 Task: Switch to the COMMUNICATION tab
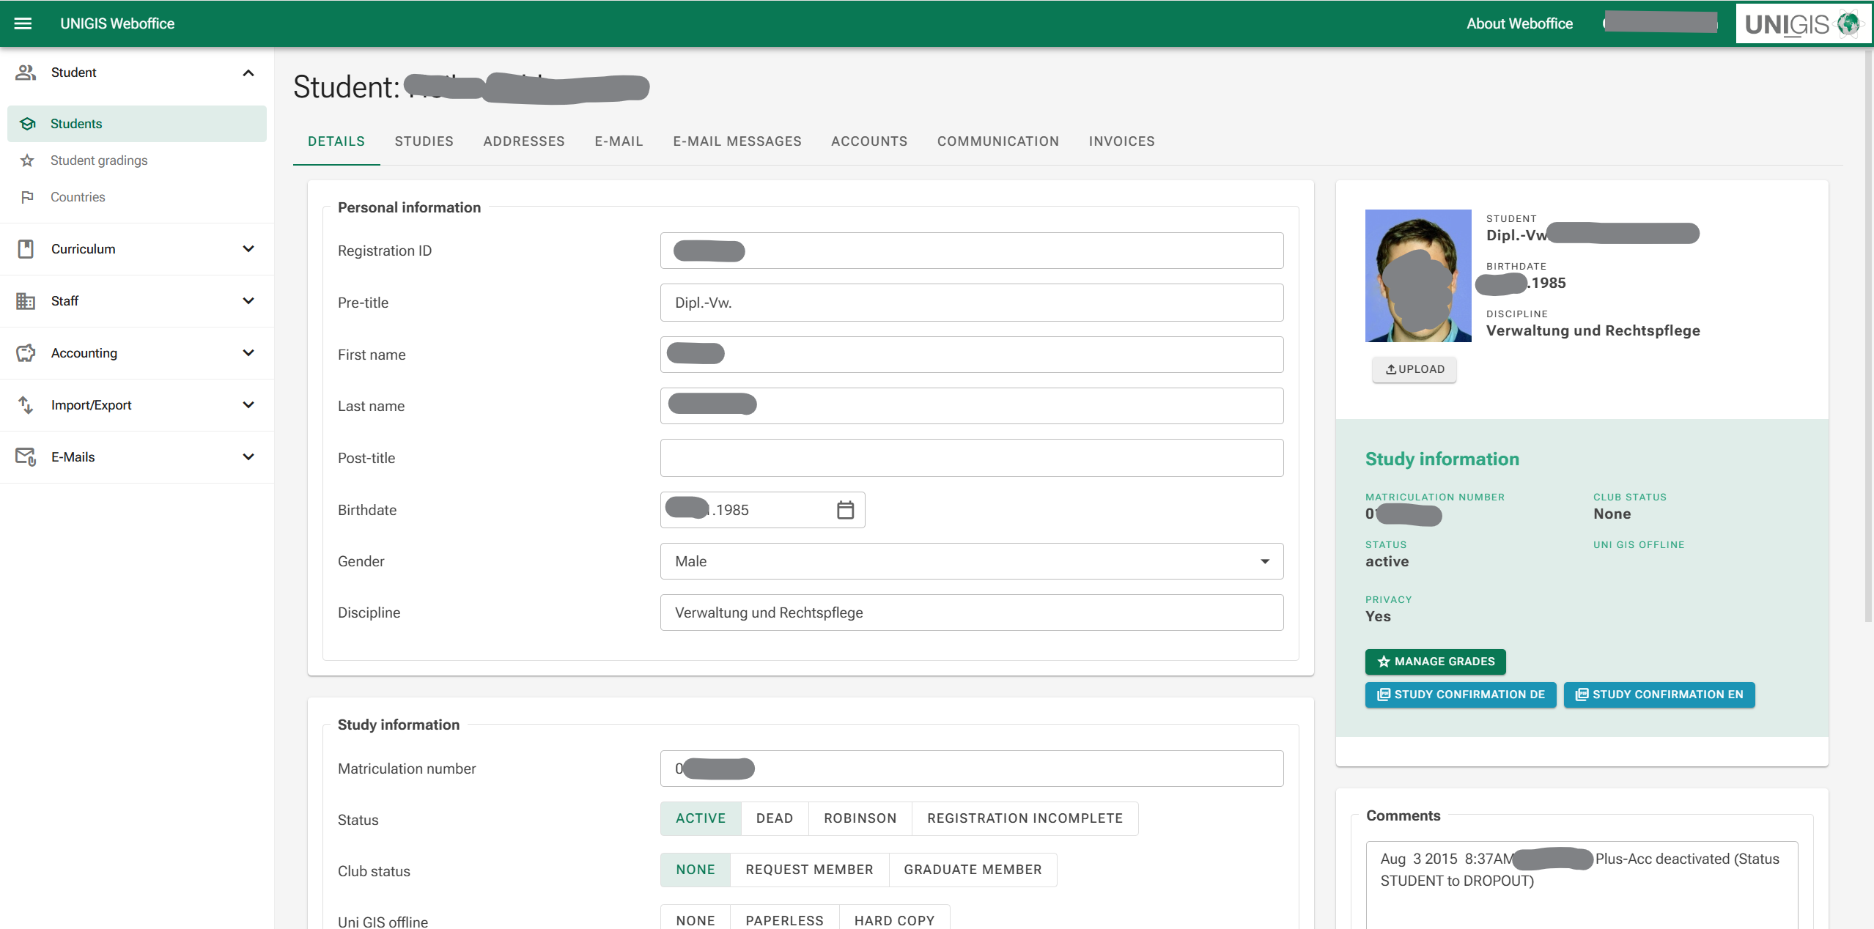pos(998,141)
